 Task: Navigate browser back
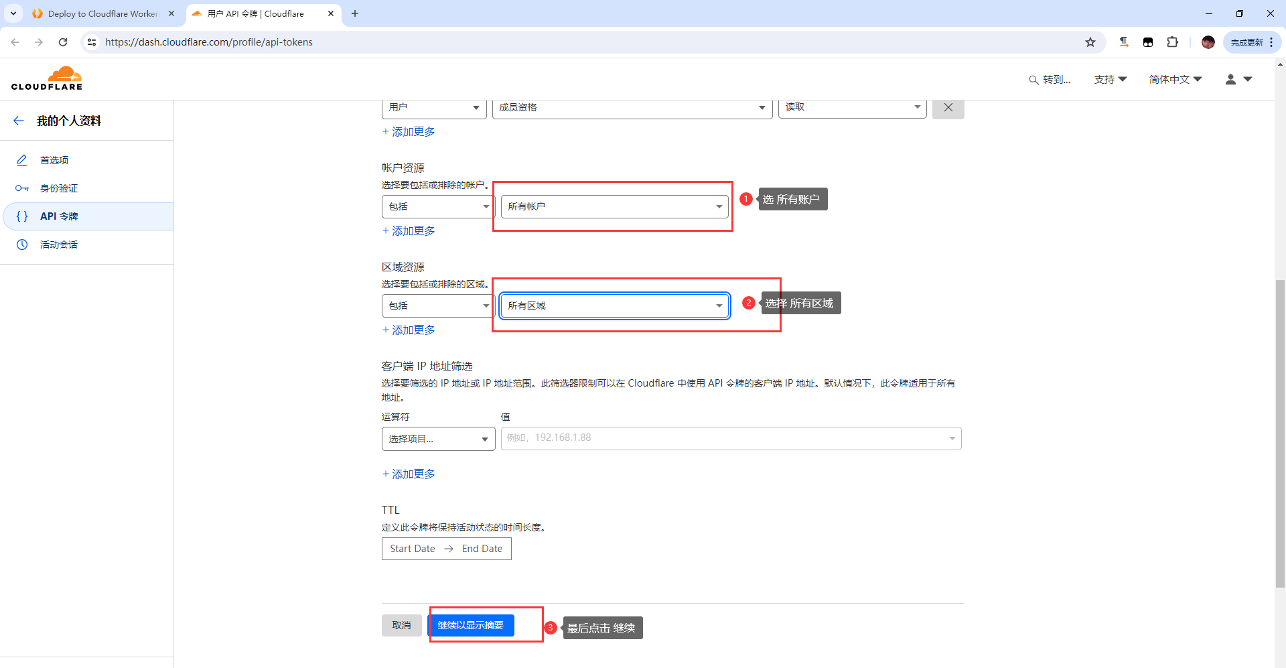click(15, 42)
